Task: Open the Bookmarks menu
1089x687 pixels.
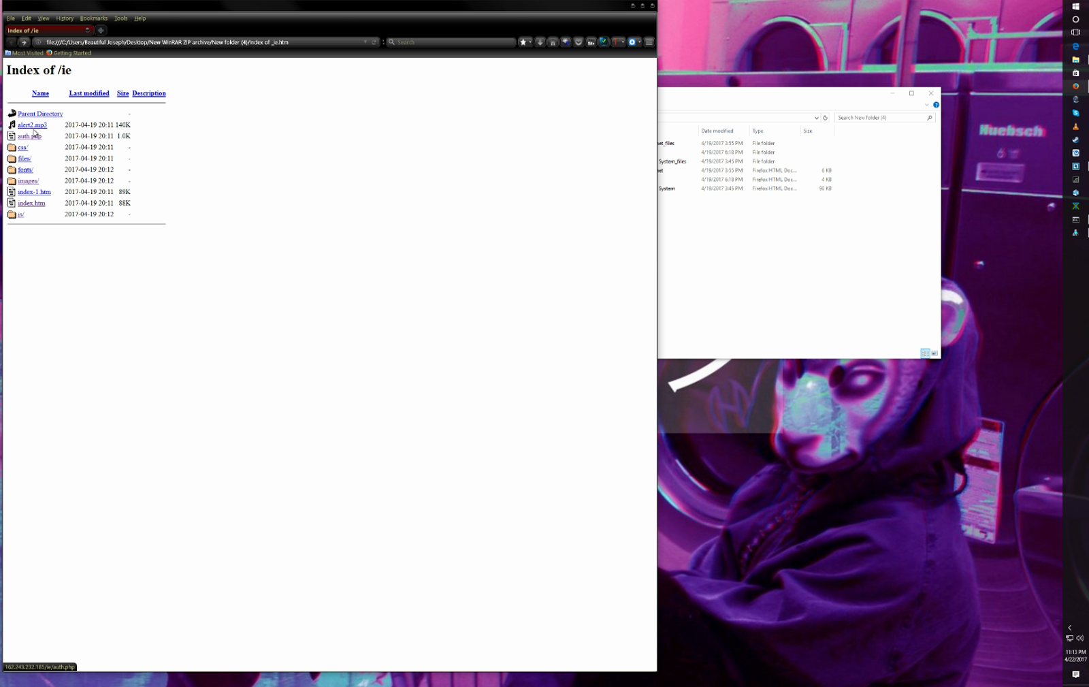Action: pos(94,18)
